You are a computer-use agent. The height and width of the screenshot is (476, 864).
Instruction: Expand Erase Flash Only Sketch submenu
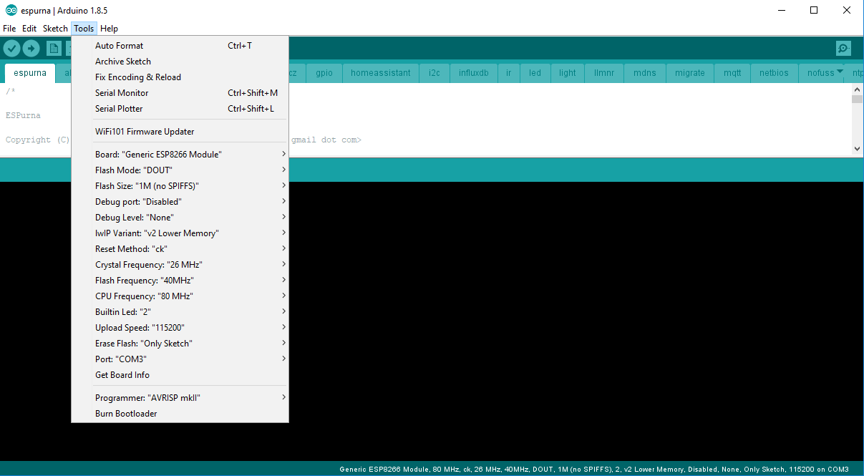tap(180, 344)
